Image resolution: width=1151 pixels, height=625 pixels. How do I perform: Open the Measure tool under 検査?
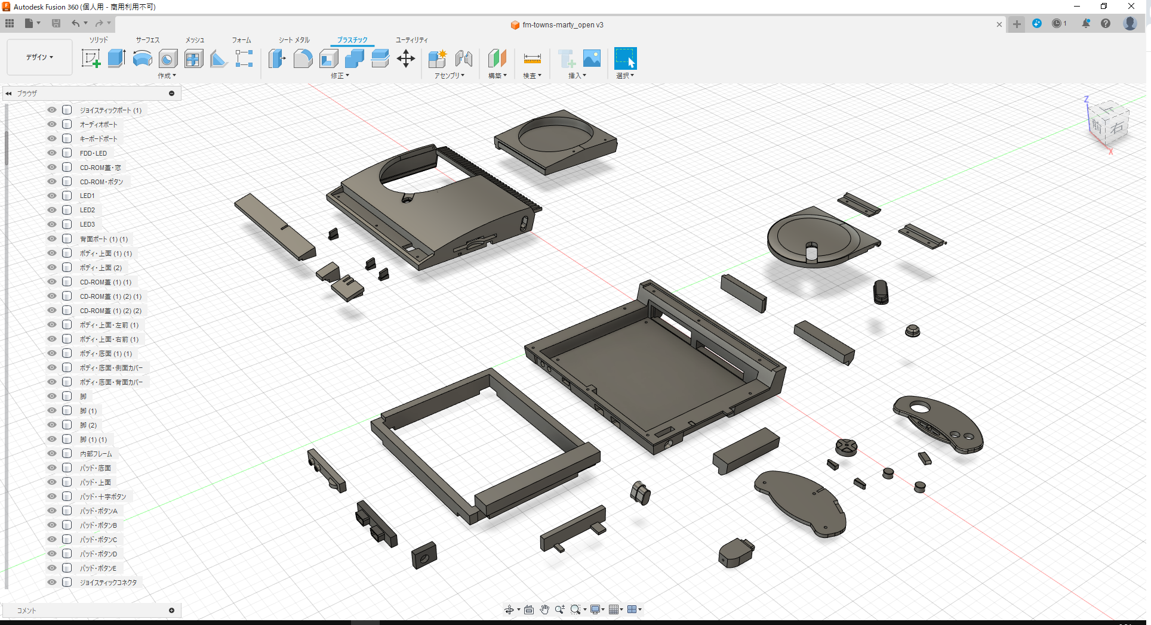[531, 58]
